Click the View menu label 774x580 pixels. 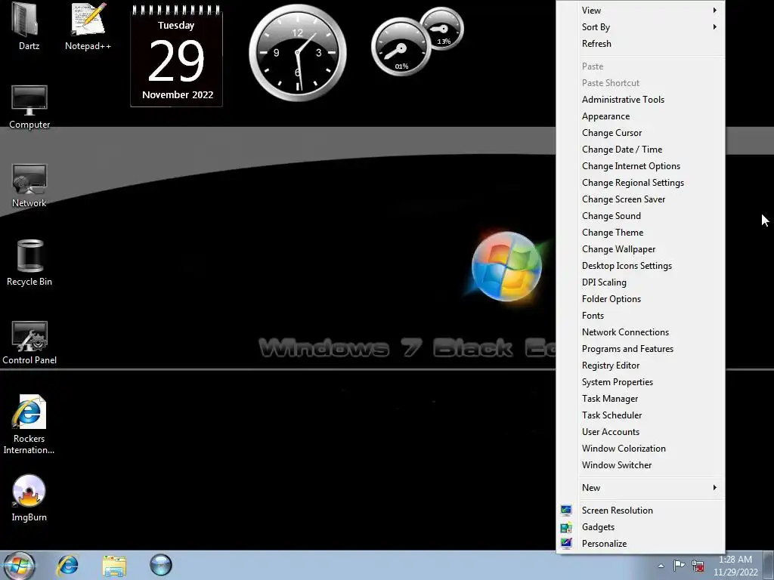click(x=591, y=11)
